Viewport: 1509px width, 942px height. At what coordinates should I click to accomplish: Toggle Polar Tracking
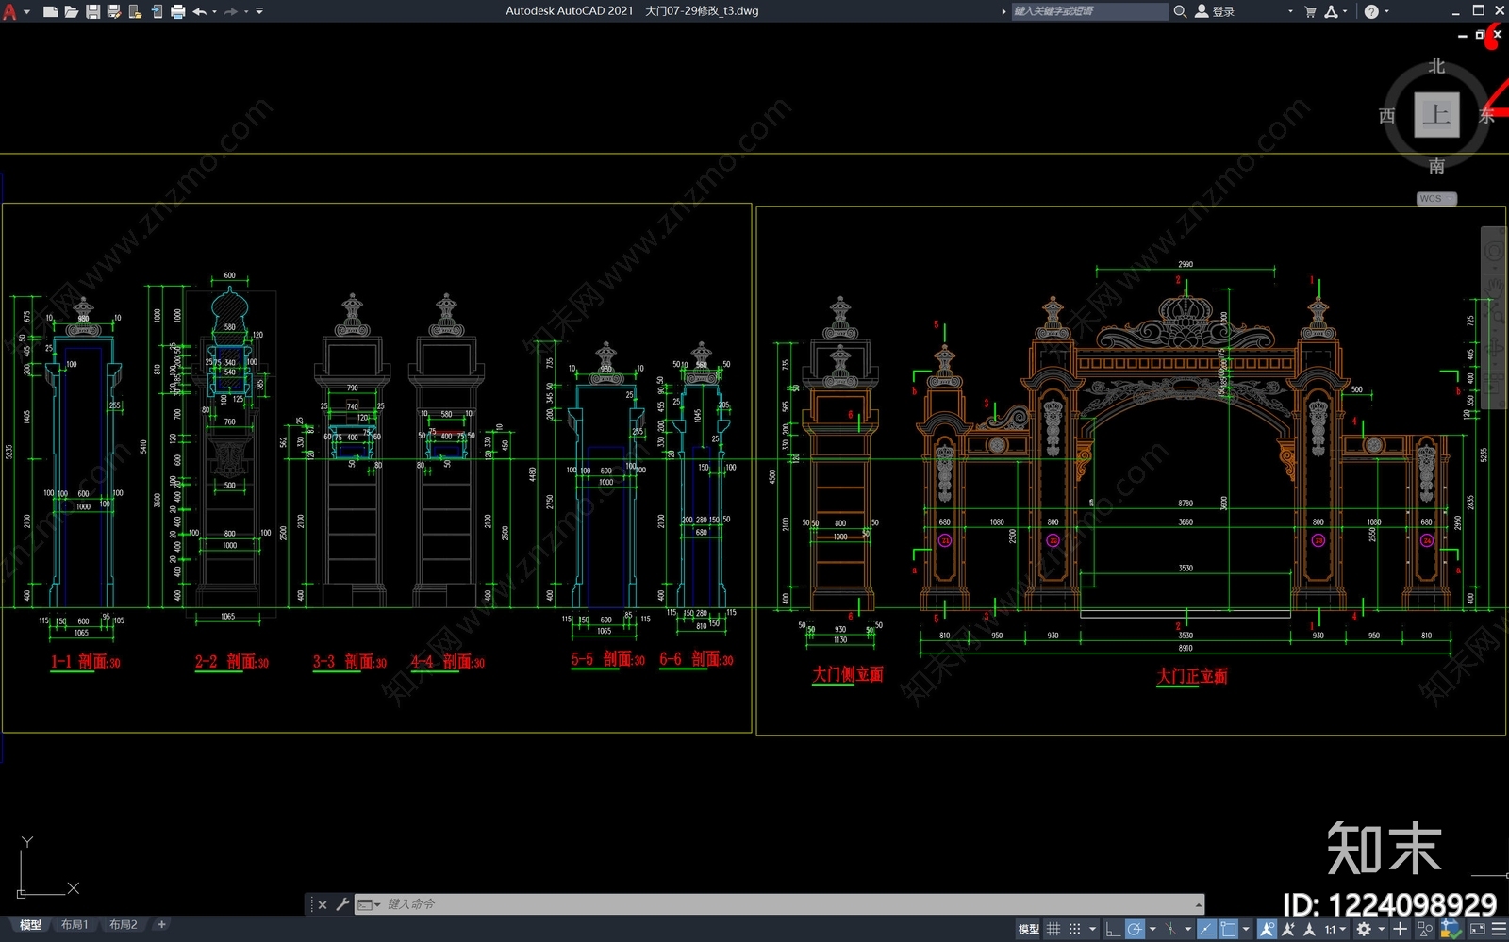[x=1135, y=929]
